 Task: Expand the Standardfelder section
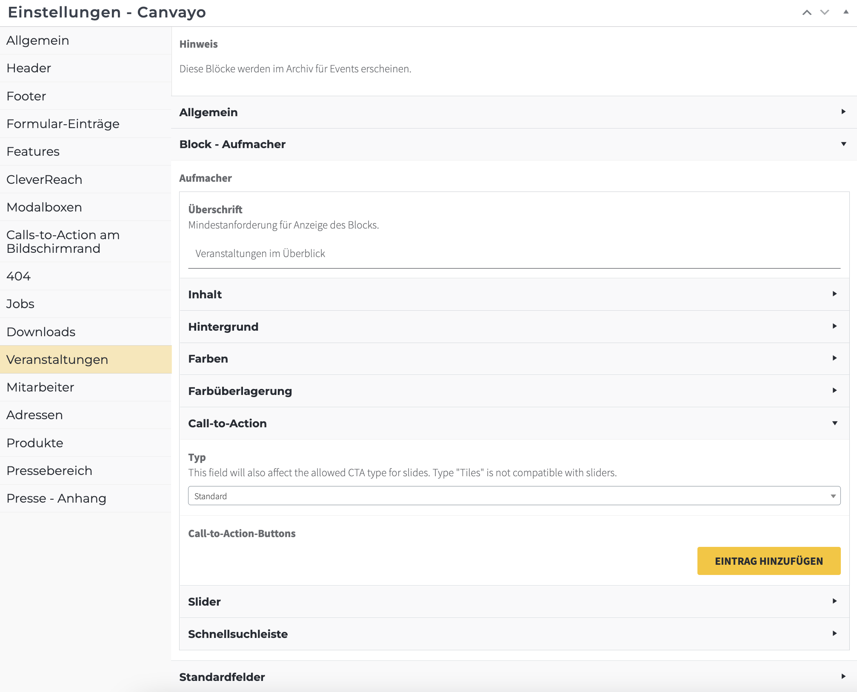(843, 677)
